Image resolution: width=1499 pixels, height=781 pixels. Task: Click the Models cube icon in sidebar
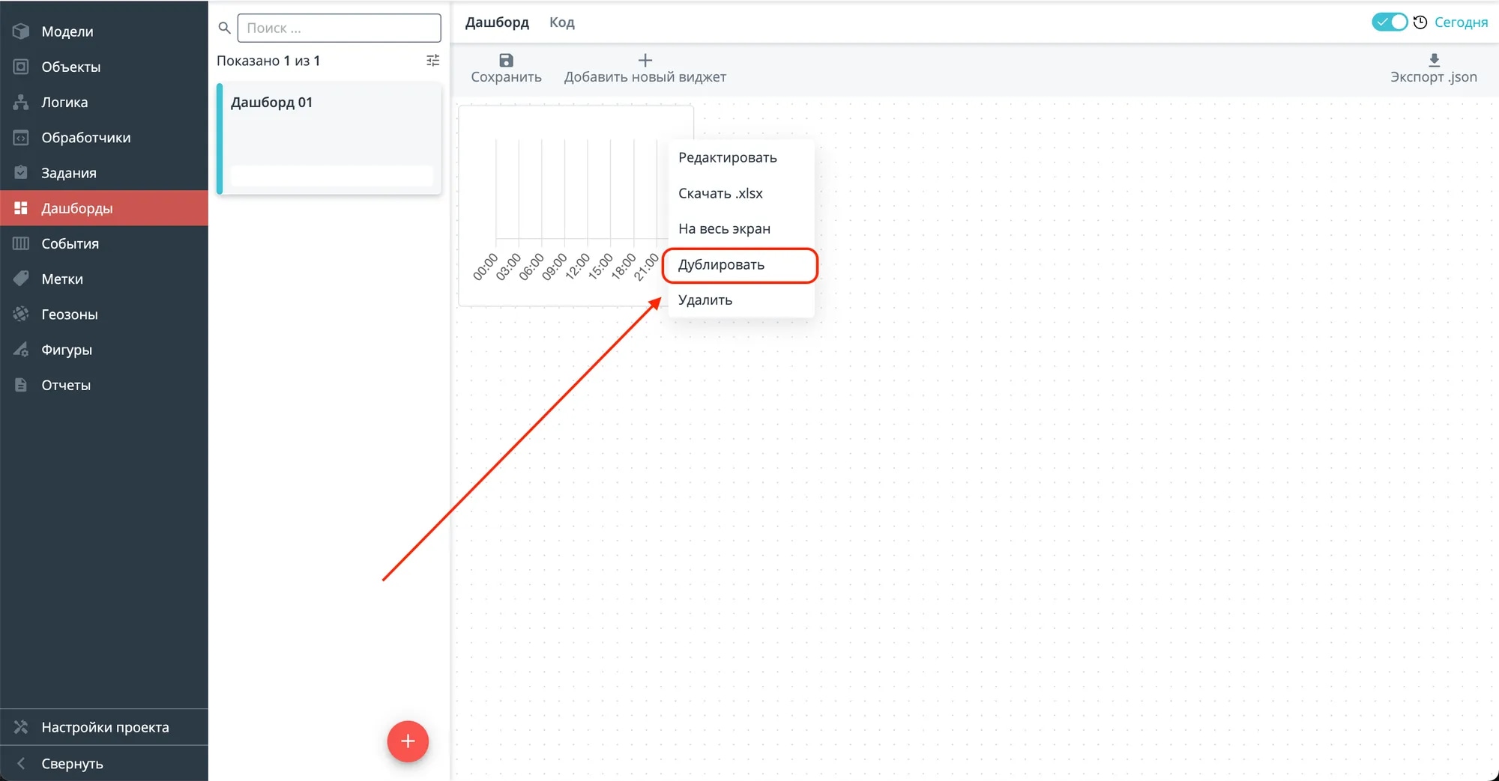[x=21, y=31]
